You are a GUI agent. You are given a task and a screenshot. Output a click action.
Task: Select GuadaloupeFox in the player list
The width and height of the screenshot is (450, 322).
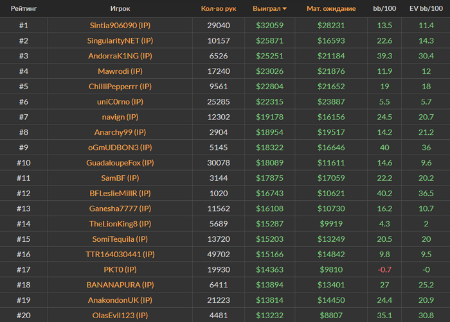pyautogui.click(x=120, y=163)
